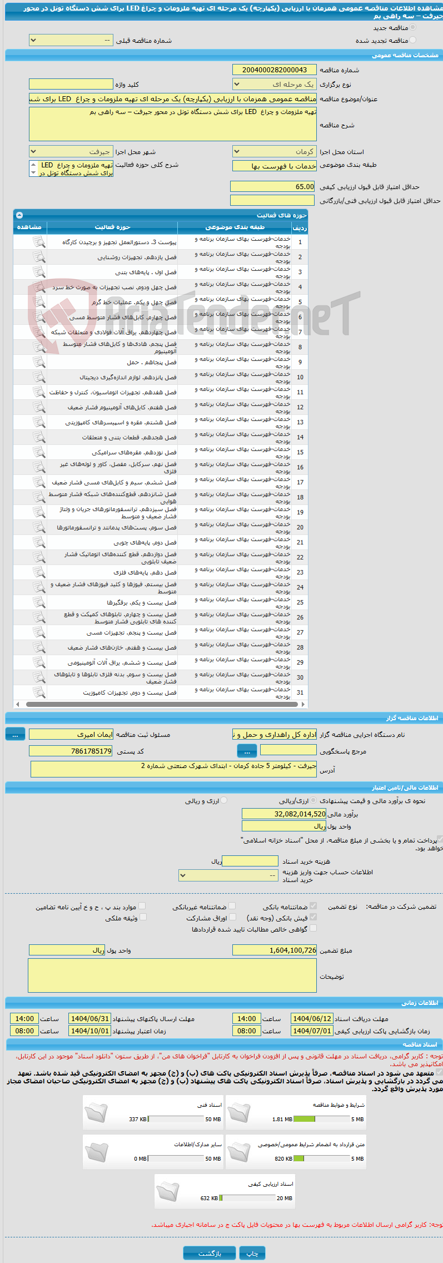
Task: Open the اسناد ارزیابی کیفی folder icon
Action: [x=168, y=1191]
